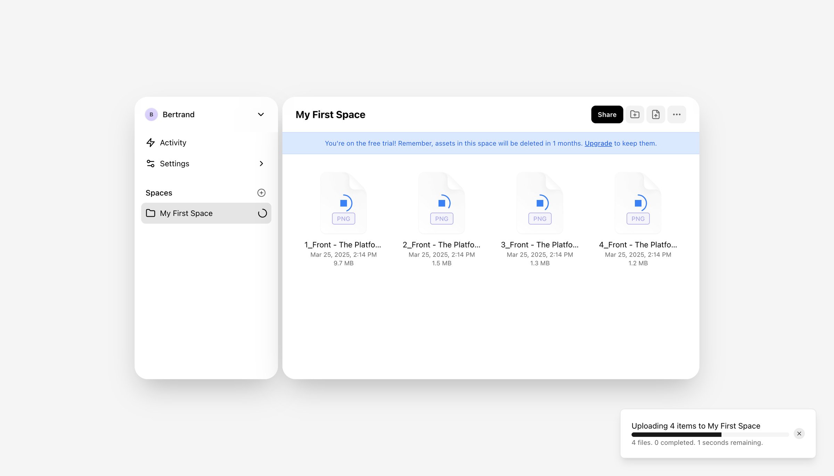The width and height of the screenshot is (834, 476).
Task: Select the file name '1_Front - The Platfo...'
Action: (x=343, y=245)
